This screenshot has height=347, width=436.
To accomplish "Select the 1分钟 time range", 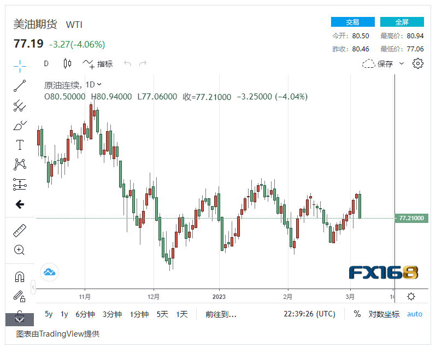I will (x=139, y=314).
